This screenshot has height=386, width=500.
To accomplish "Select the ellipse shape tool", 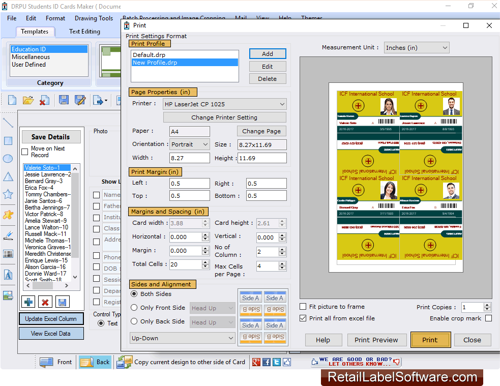I will [x=8, y=159].
